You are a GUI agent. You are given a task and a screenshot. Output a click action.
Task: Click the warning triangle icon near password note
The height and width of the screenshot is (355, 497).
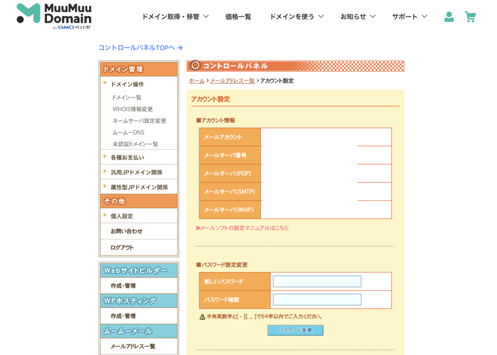coord(202,317)
